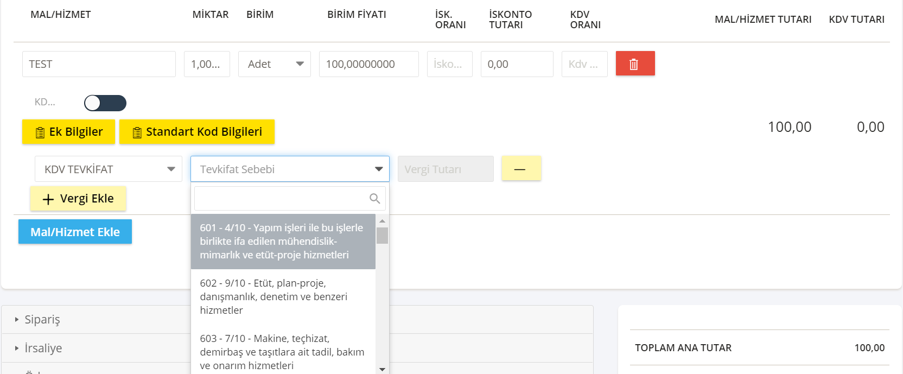Viewport: 903px width, 374px height.
Task: Open the Adet unit dropdown
Action: coord(275,64)
